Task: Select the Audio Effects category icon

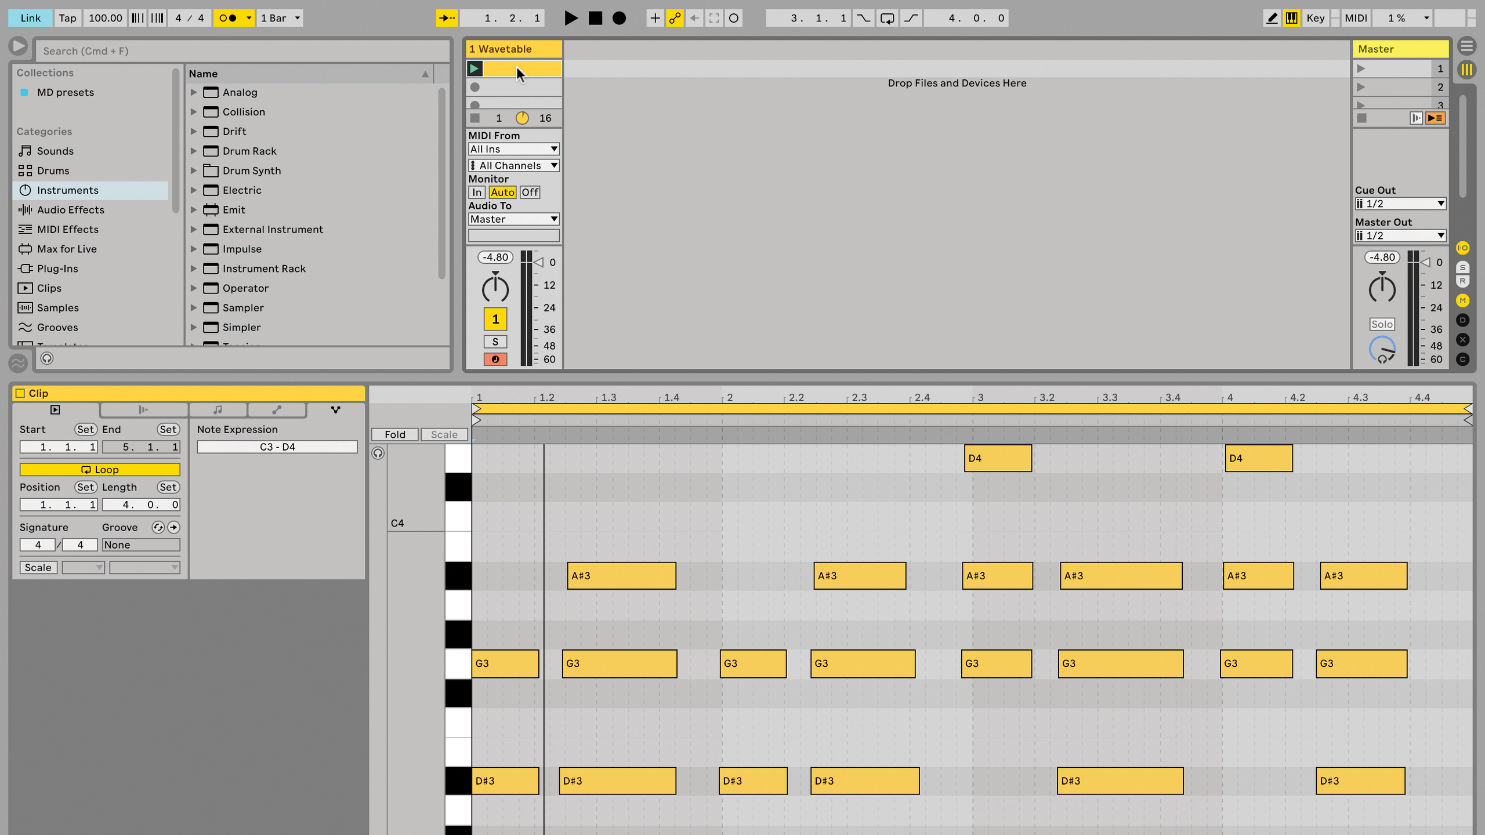Action: [25, 210]
